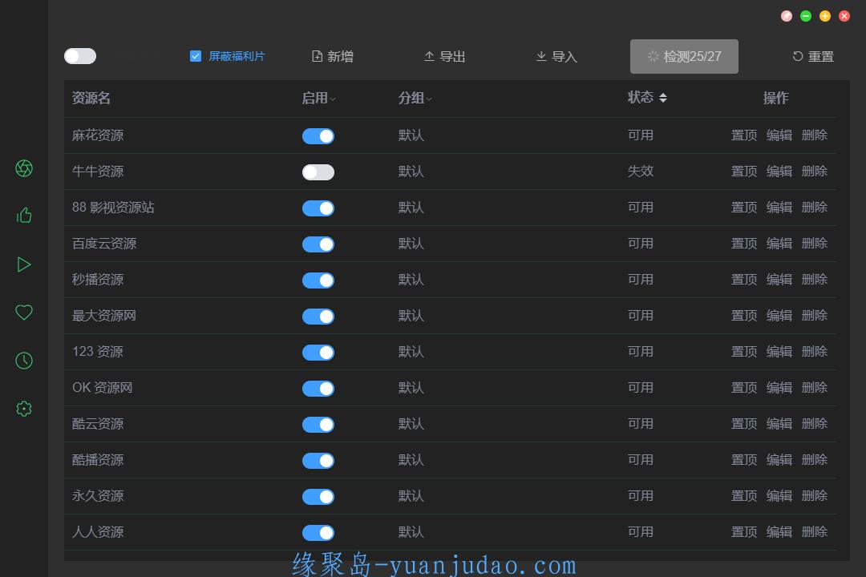Click the green minimize window button

click(x=806, y=16)
